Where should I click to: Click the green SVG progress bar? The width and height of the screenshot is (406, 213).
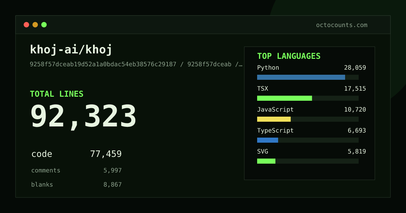[266, 161]
